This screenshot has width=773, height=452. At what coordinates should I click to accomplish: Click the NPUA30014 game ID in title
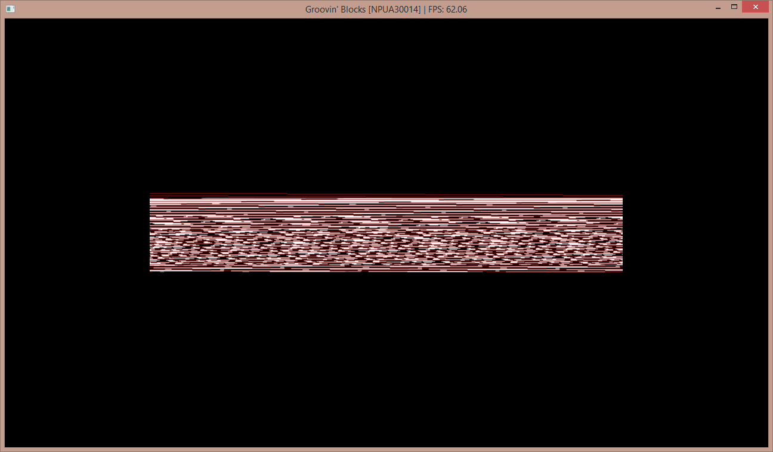click(395, 10)
